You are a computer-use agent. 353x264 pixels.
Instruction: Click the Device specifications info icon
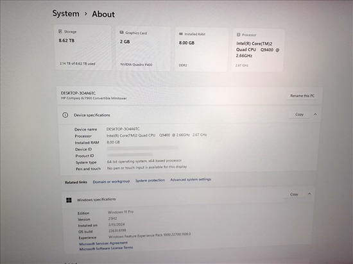point(65,115)
